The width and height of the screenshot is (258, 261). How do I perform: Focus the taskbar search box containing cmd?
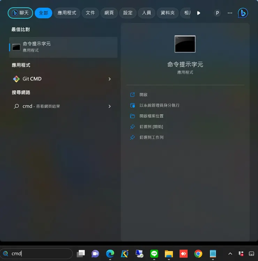36,253
